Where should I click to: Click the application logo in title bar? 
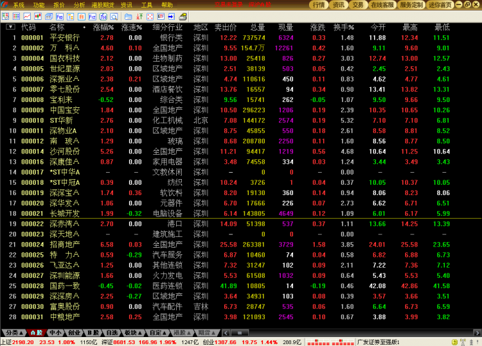click(x=4, y=4)
